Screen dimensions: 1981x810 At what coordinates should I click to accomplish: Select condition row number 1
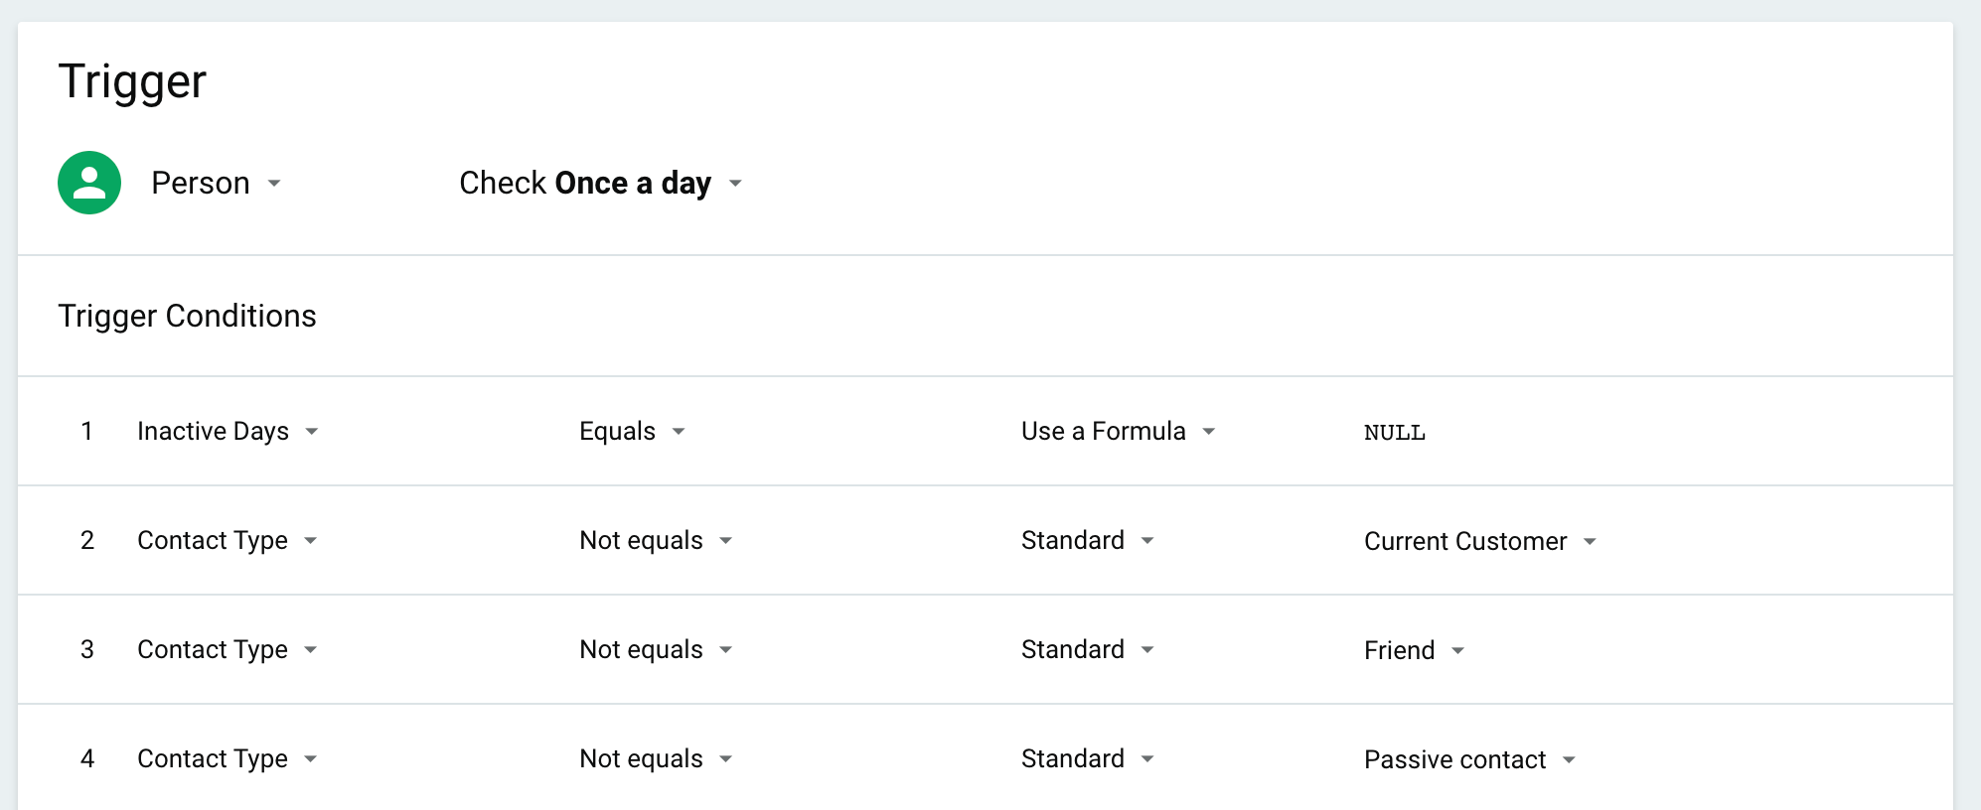pos(87,432)
